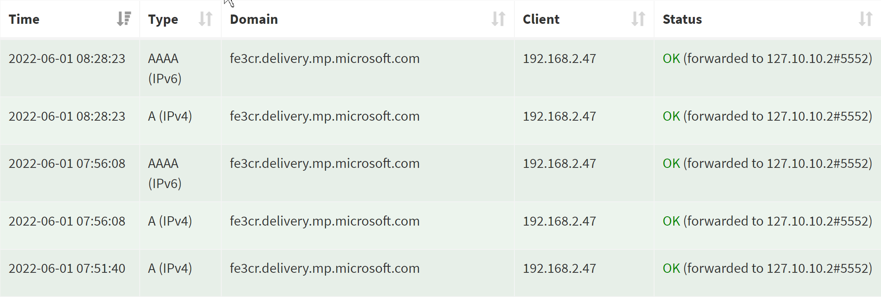Click the Time column sort icon

point(124,19)
